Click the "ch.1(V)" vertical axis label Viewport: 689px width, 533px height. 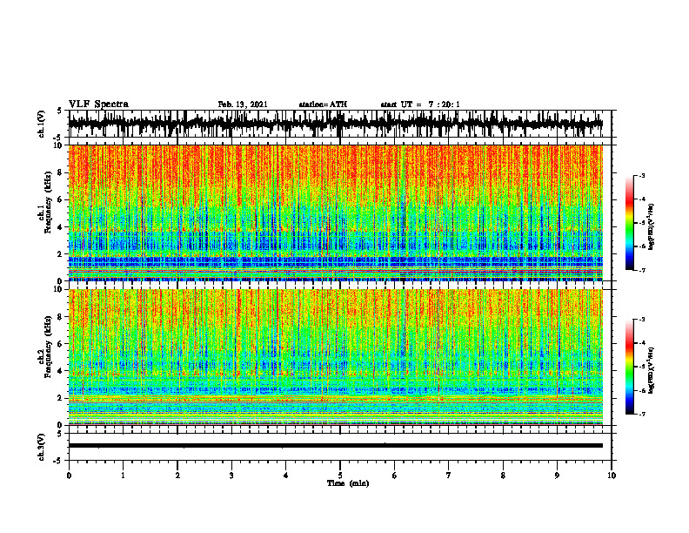tap(42, 124)
